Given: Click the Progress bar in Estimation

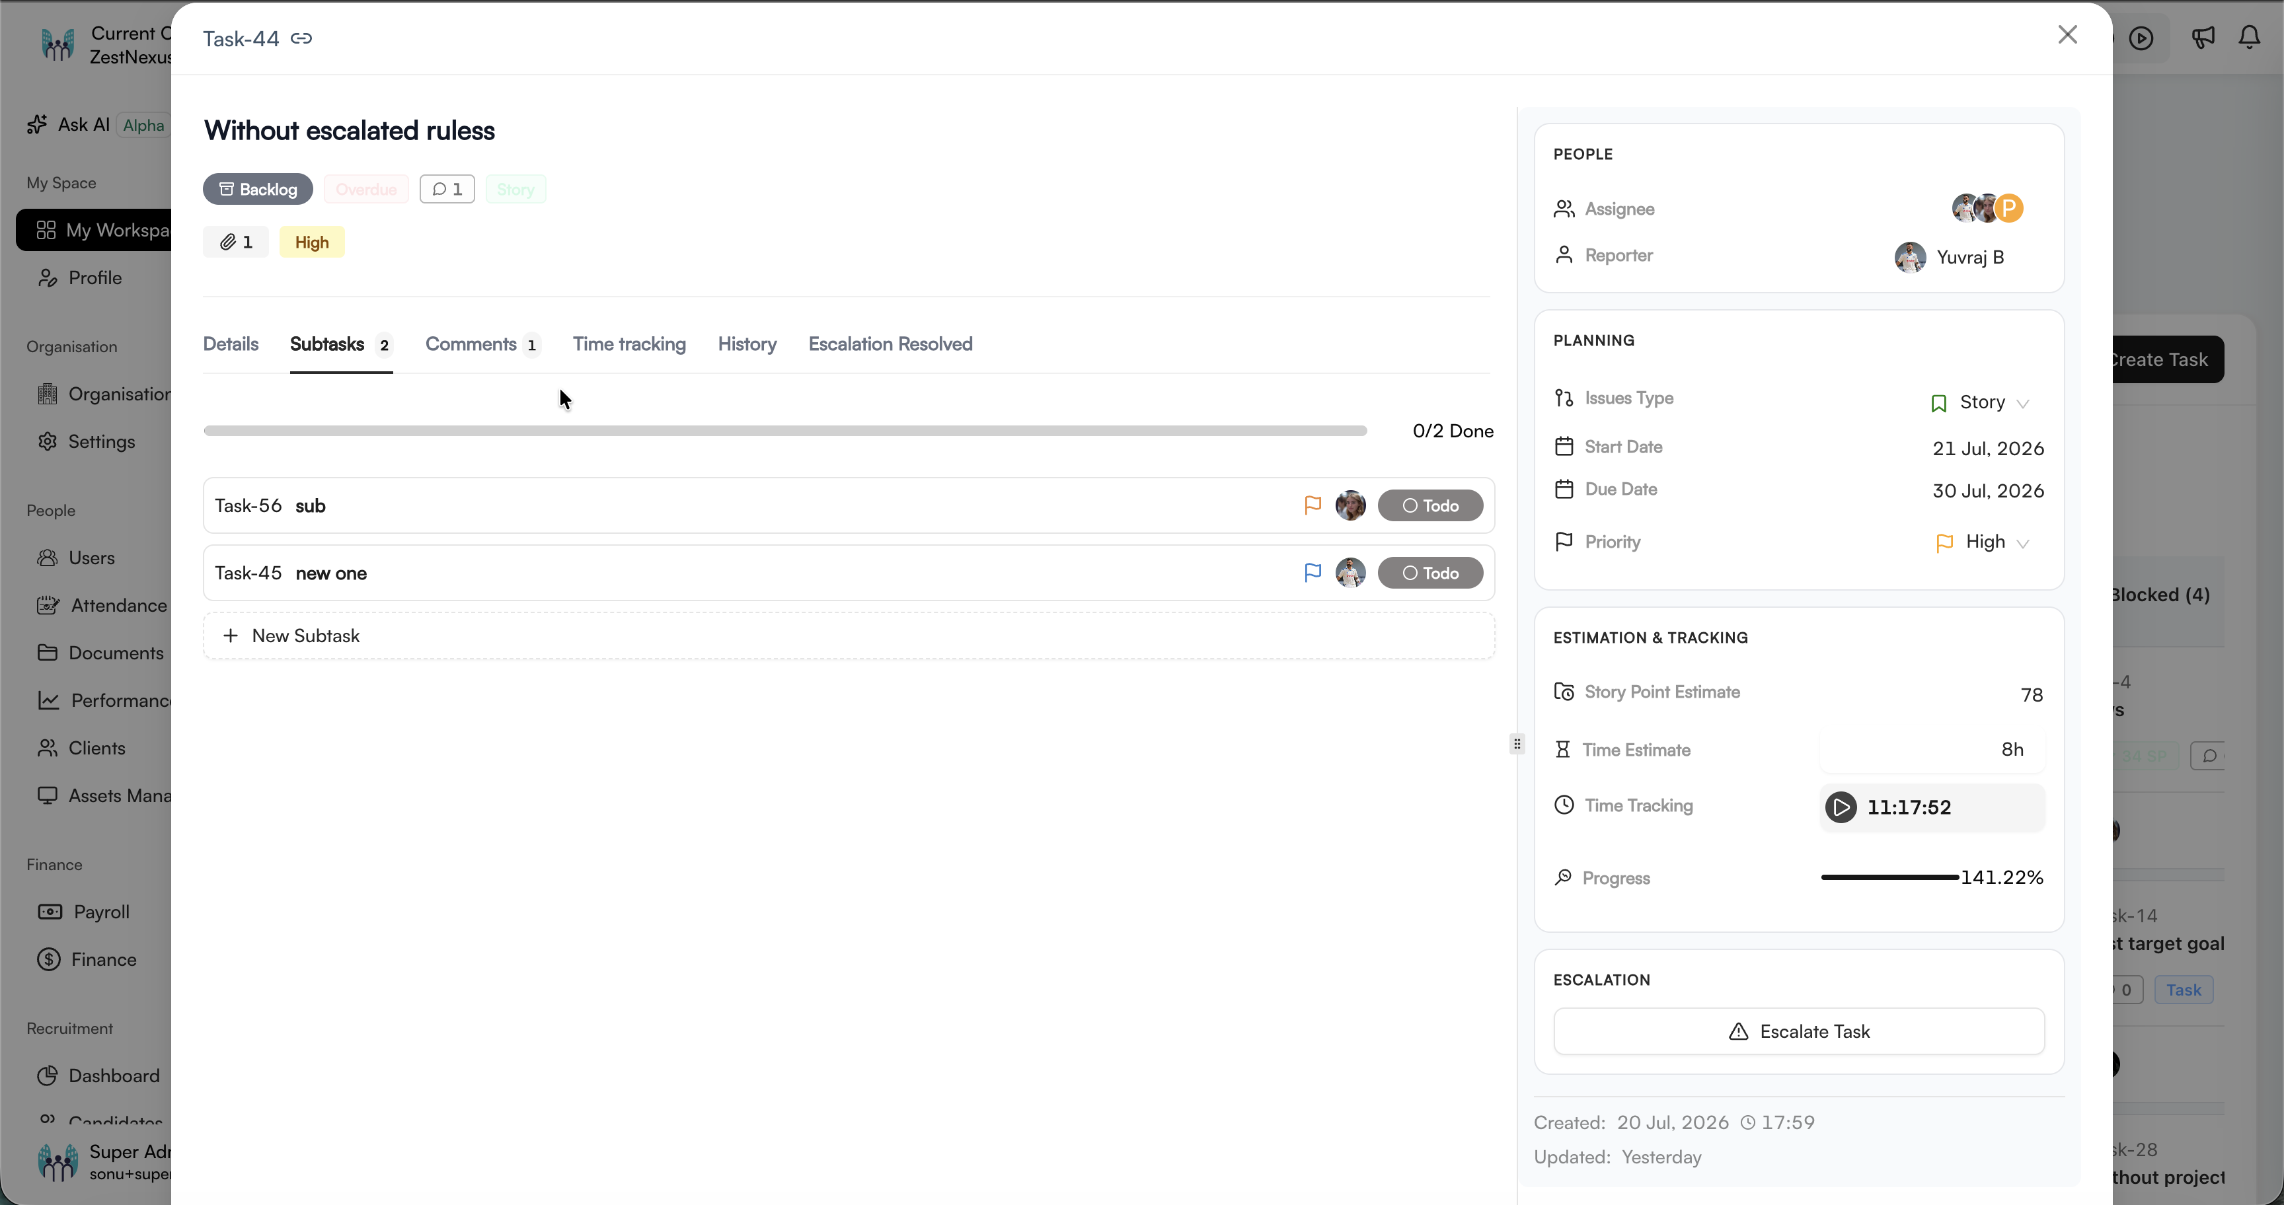Looking at the screenshot, I should pos(1889,877).
